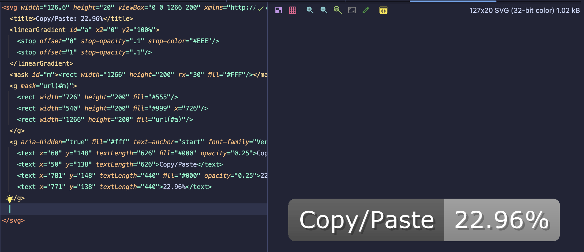Viewport: 584px width, 252px height.
Task: Click the g mask="url(#m)" line
Action: point(43,86)
